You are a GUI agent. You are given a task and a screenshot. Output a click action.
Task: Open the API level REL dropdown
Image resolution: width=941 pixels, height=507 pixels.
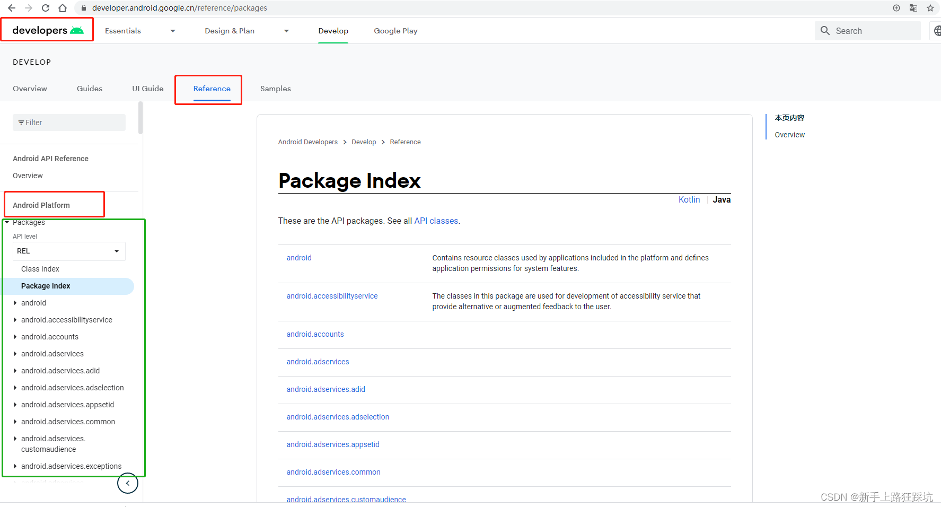pyautogui.click(x=69, y=251)
